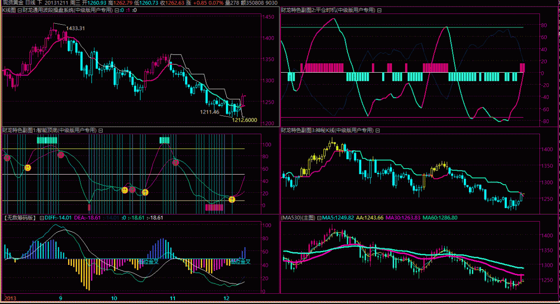560x304 pixels.
Task: Click the percent change 0.07%
Action: (x=217, y=3)
